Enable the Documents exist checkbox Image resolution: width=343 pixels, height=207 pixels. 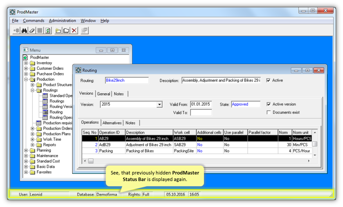point(269,113)
